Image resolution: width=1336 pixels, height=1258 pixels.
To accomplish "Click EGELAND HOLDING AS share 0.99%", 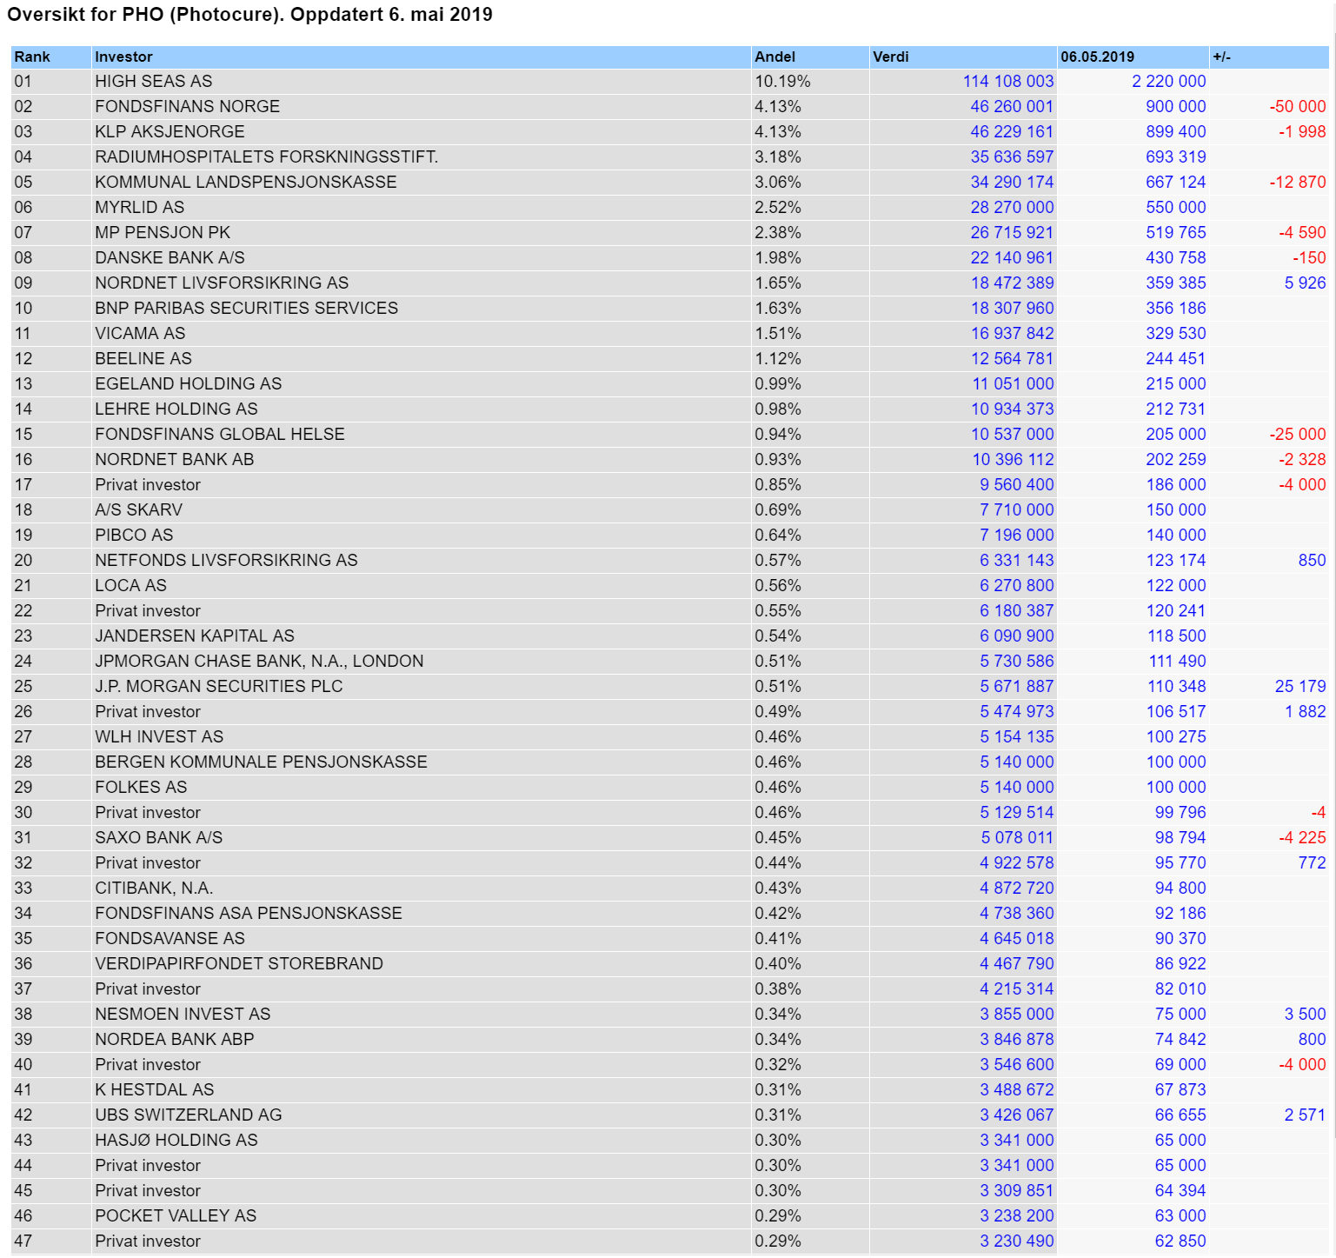I will point(778,383).
